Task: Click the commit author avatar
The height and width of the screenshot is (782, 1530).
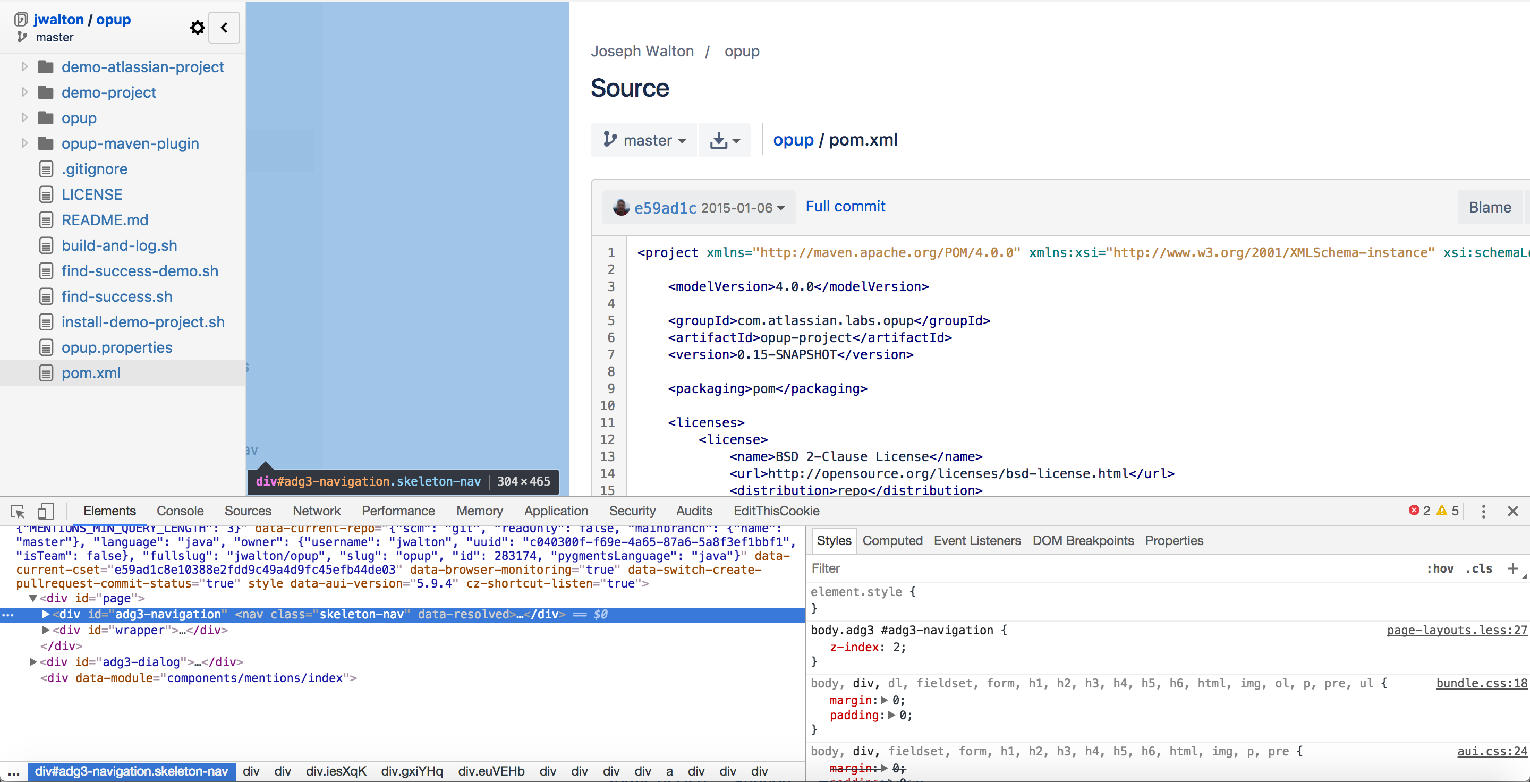Action: (x=620, y=207)
